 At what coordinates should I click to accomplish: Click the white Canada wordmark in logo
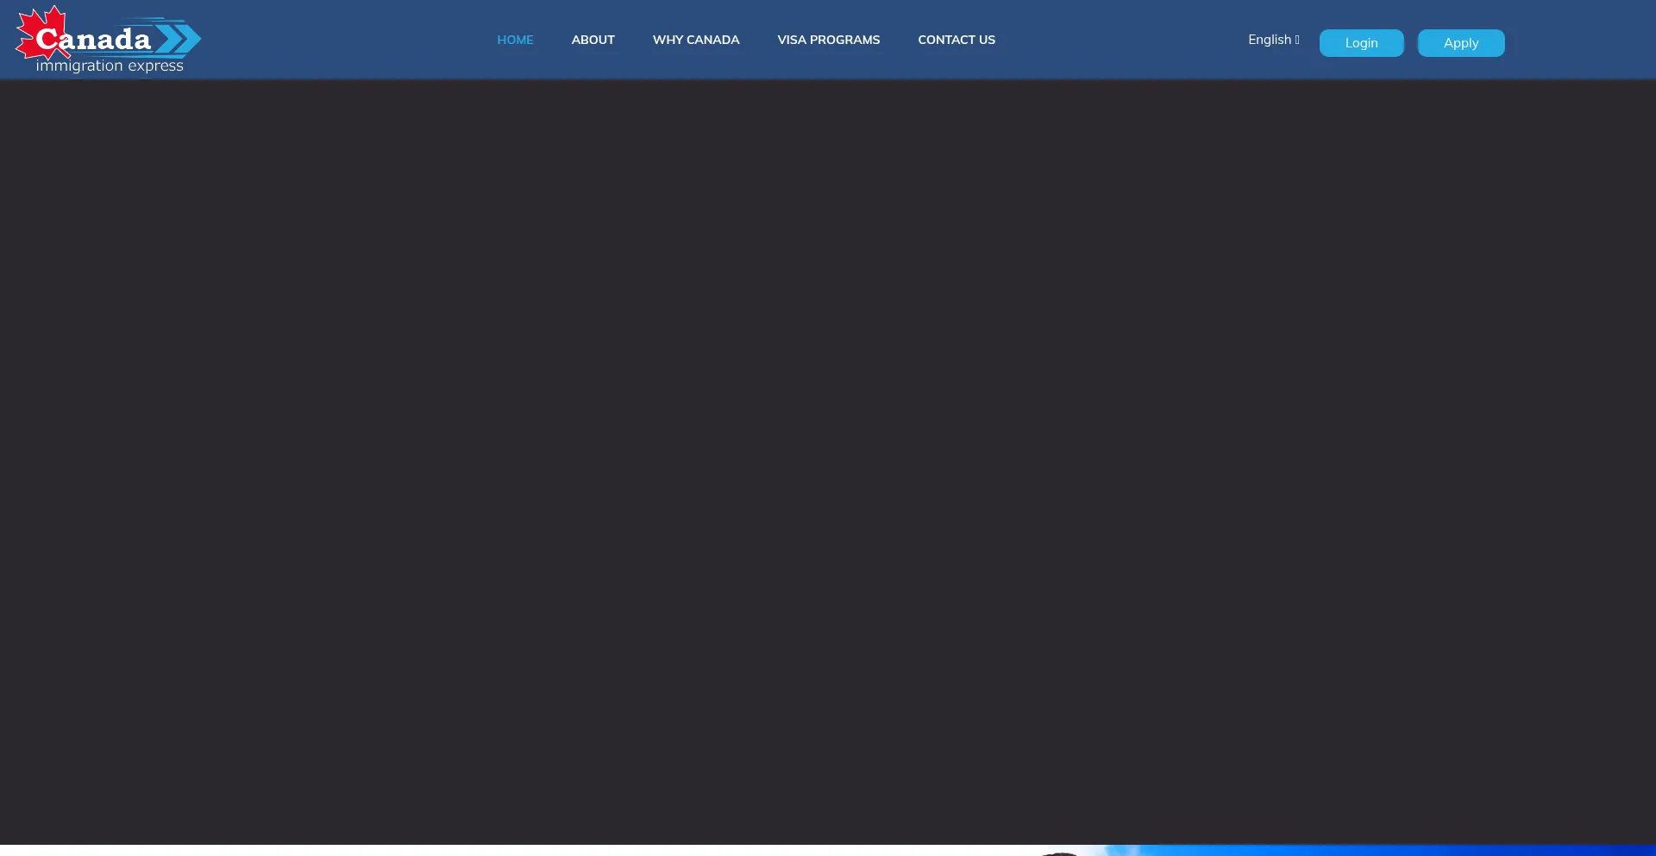[93, 40]
